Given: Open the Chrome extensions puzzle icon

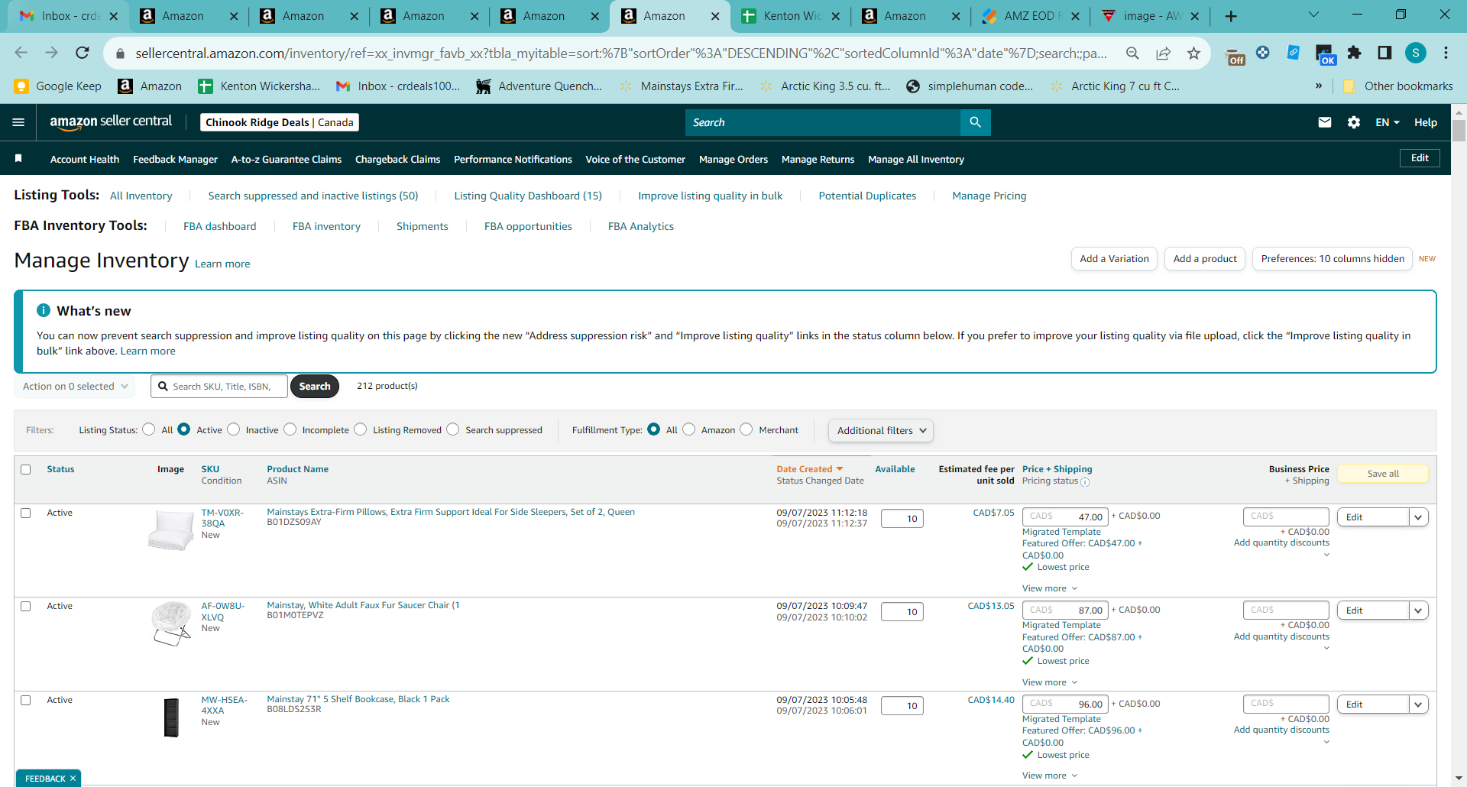Looking at the screenshot, I should click(1354, 53).
